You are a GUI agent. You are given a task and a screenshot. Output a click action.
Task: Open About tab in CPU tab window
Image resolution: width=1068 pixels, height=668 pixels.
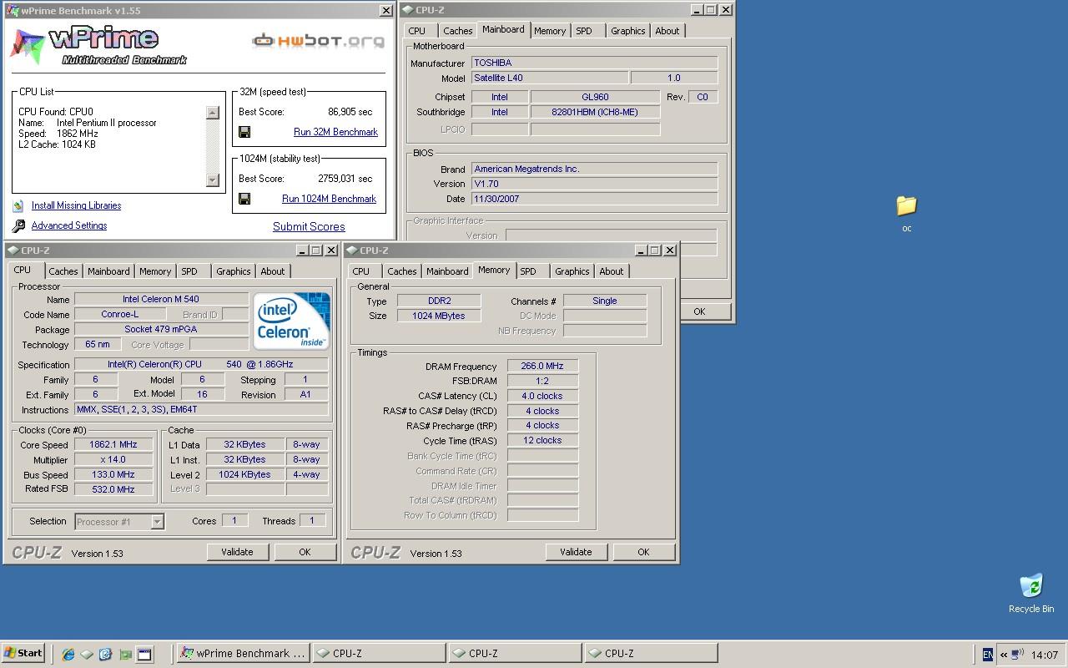(273, 271)
